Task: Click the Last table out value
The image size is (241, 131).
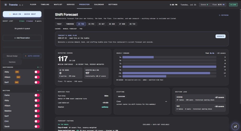Action: click(x=105, y=103)
